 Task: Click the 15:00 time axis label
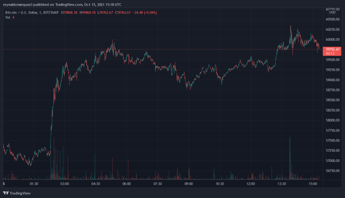point(313,184)
